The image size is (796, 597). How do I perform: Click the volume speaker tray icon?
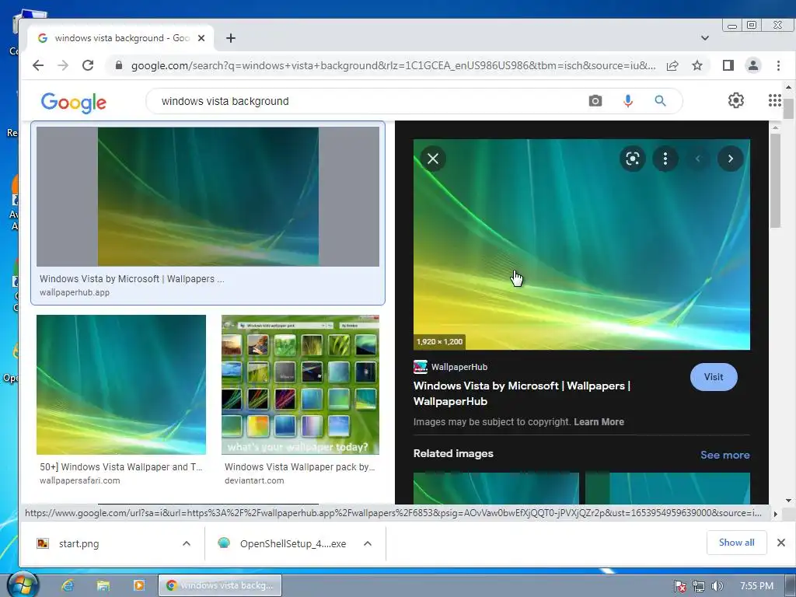[x=717, y=586]
